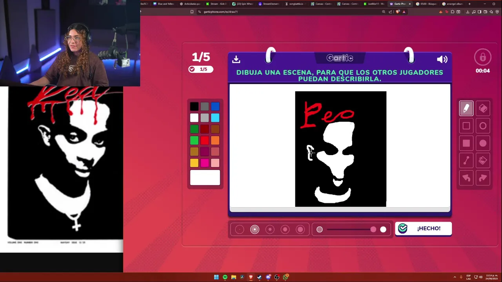The height and width of the screenshot is (282, 502).
Task: Open WhatsApp from the taskbar
Action: 286,277
